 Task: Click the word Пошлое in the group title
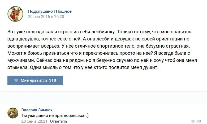(x=63, y=11)
